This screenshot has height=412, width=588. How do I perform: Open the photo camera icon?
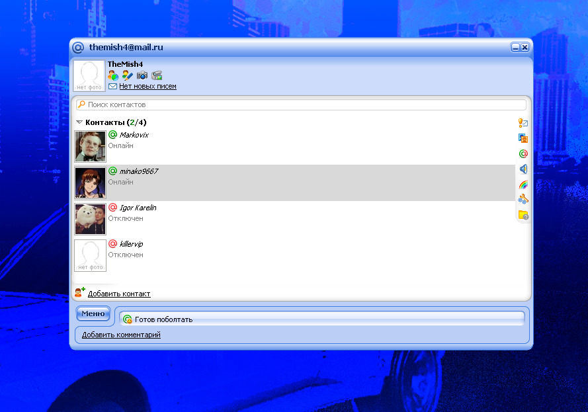click(142, 76)
